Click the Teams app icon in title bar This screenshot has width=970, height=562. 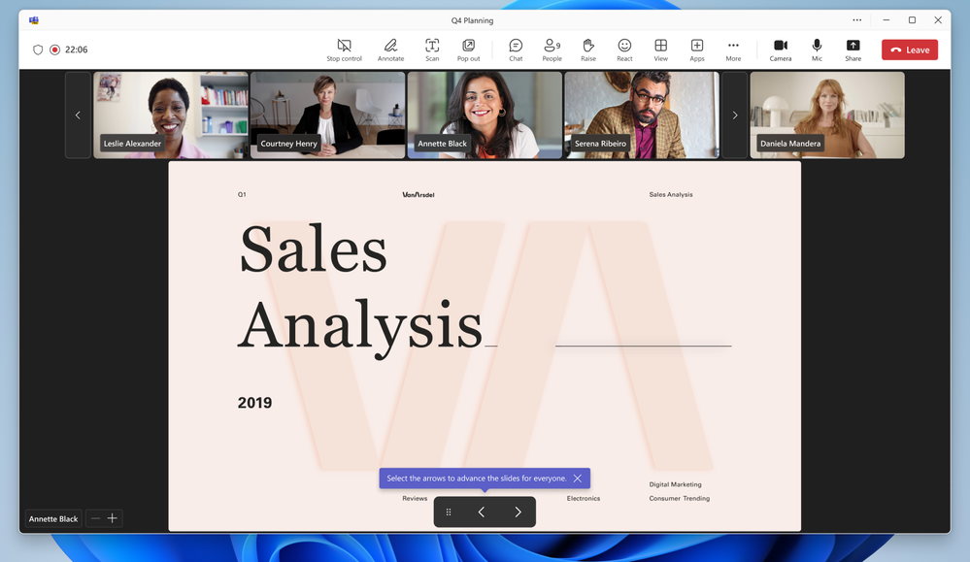[x=33, y=20]
